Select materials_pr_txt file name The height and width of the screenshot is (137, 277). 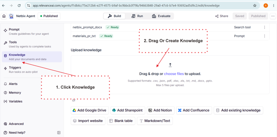(84, 36)
